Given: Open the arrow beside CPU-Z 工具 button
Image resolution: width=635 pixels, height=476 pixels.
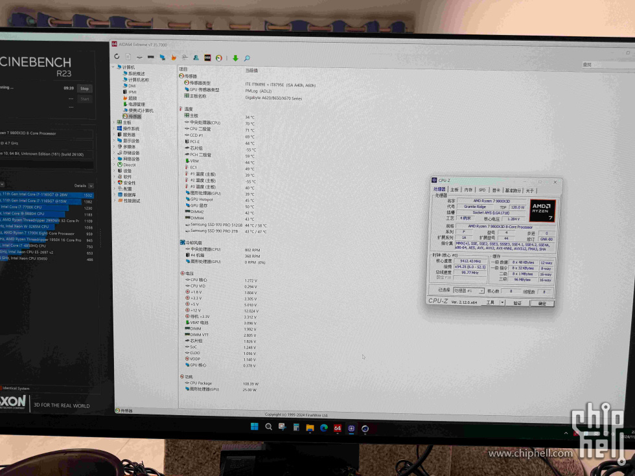Looking at the screenshot, I should coord(503,302).
